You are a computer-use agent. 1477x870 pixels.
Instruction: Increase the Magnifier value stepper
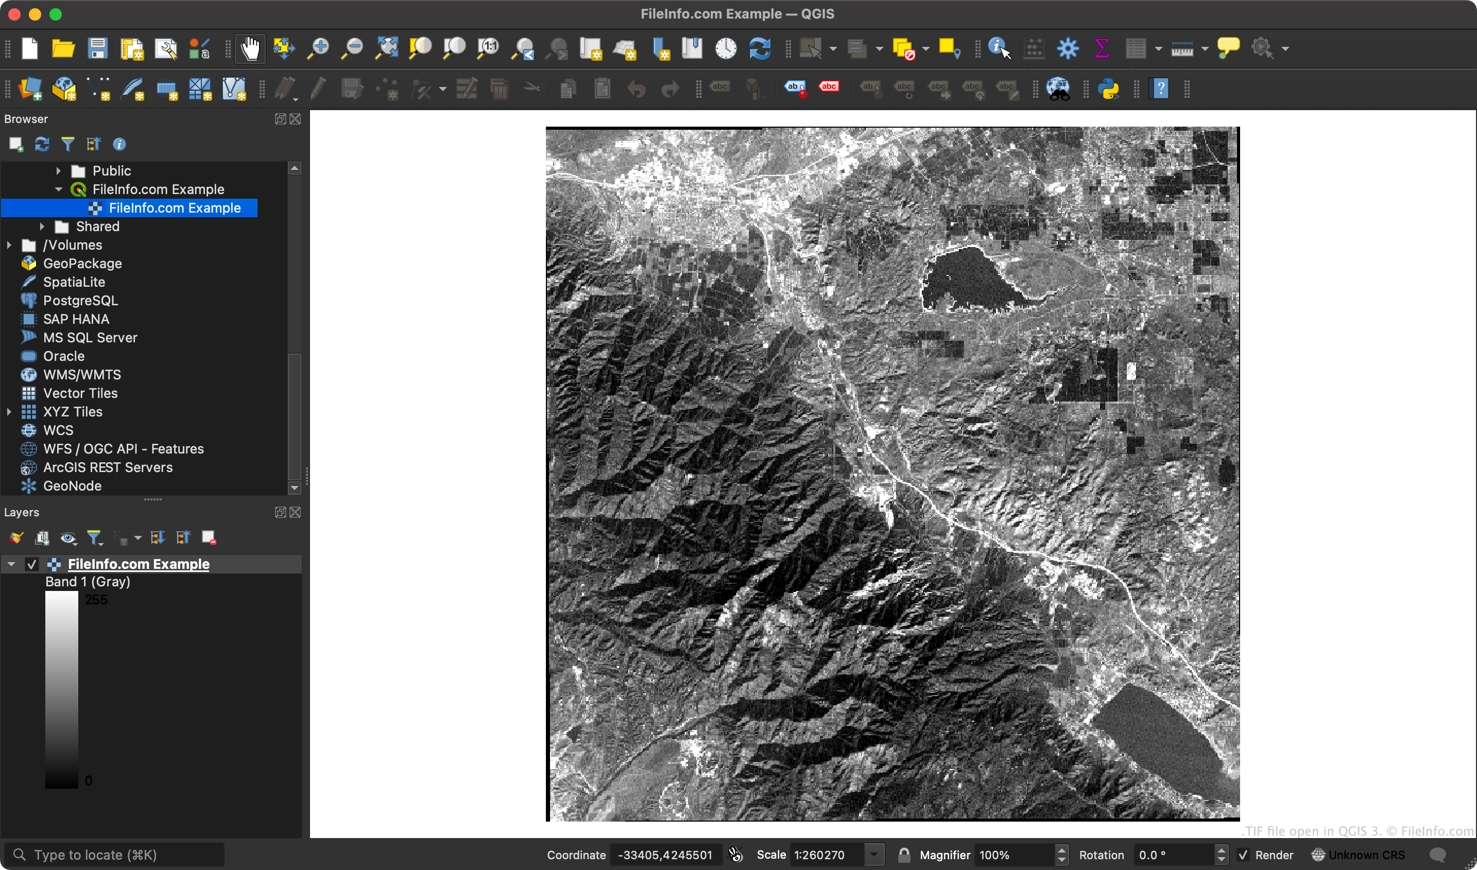[1061, 850]
